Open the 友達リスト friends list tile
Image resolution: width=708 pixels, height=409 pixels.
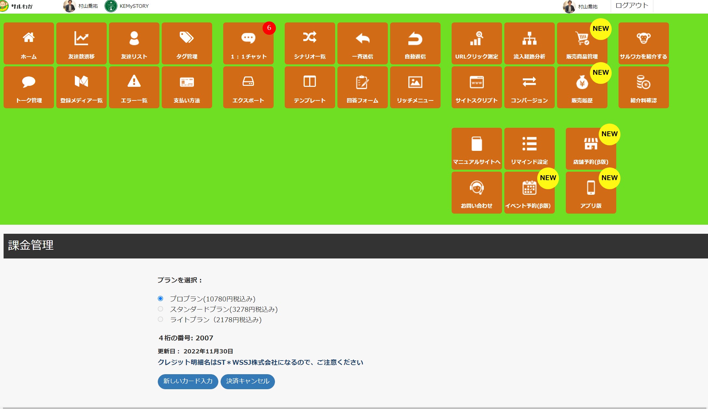[134, 43]
